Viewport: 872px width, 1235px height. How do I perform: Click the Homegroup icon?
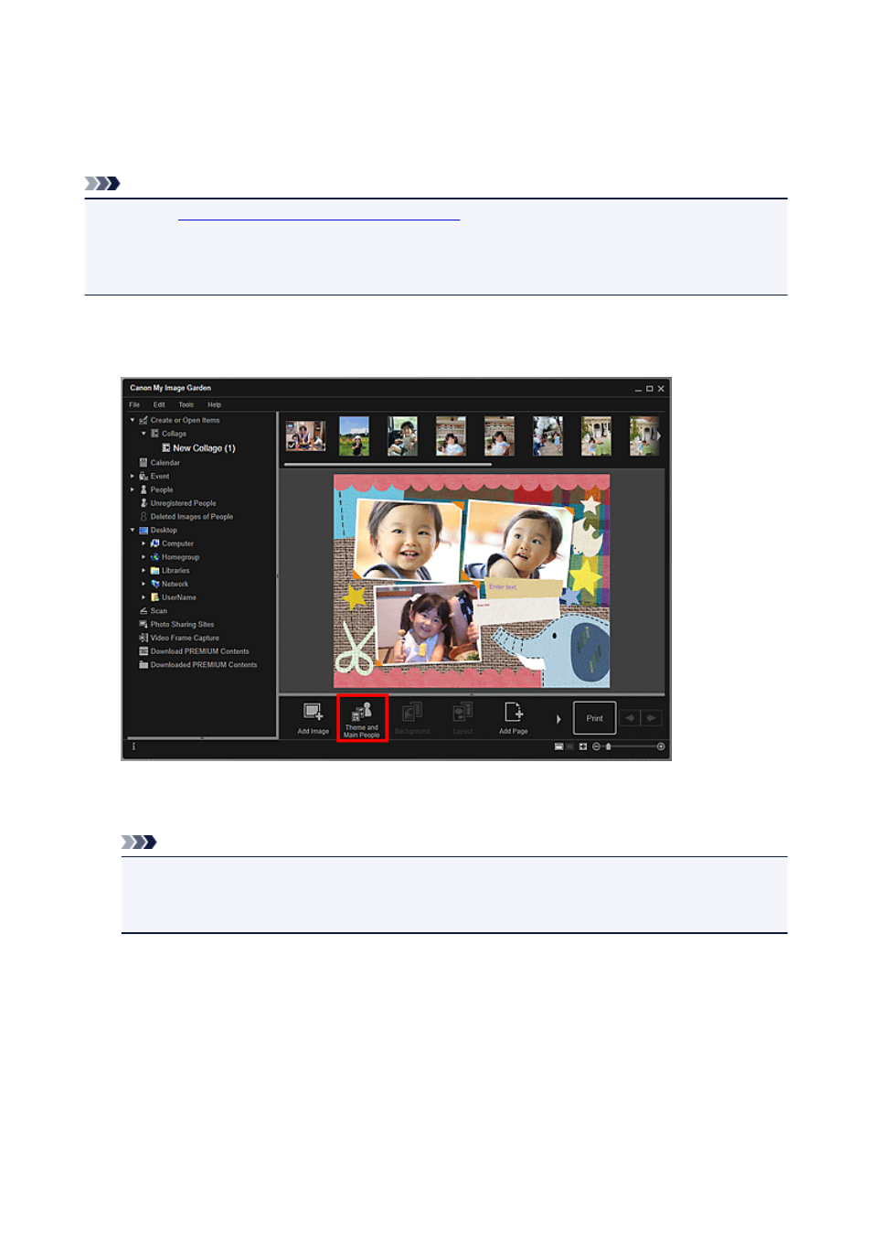[x=155, y=557]
